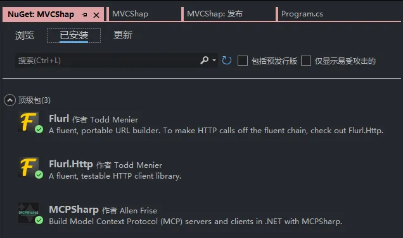Open the MVCShap: 发布 document tab
403x238 pixels.
pos(215,14)
